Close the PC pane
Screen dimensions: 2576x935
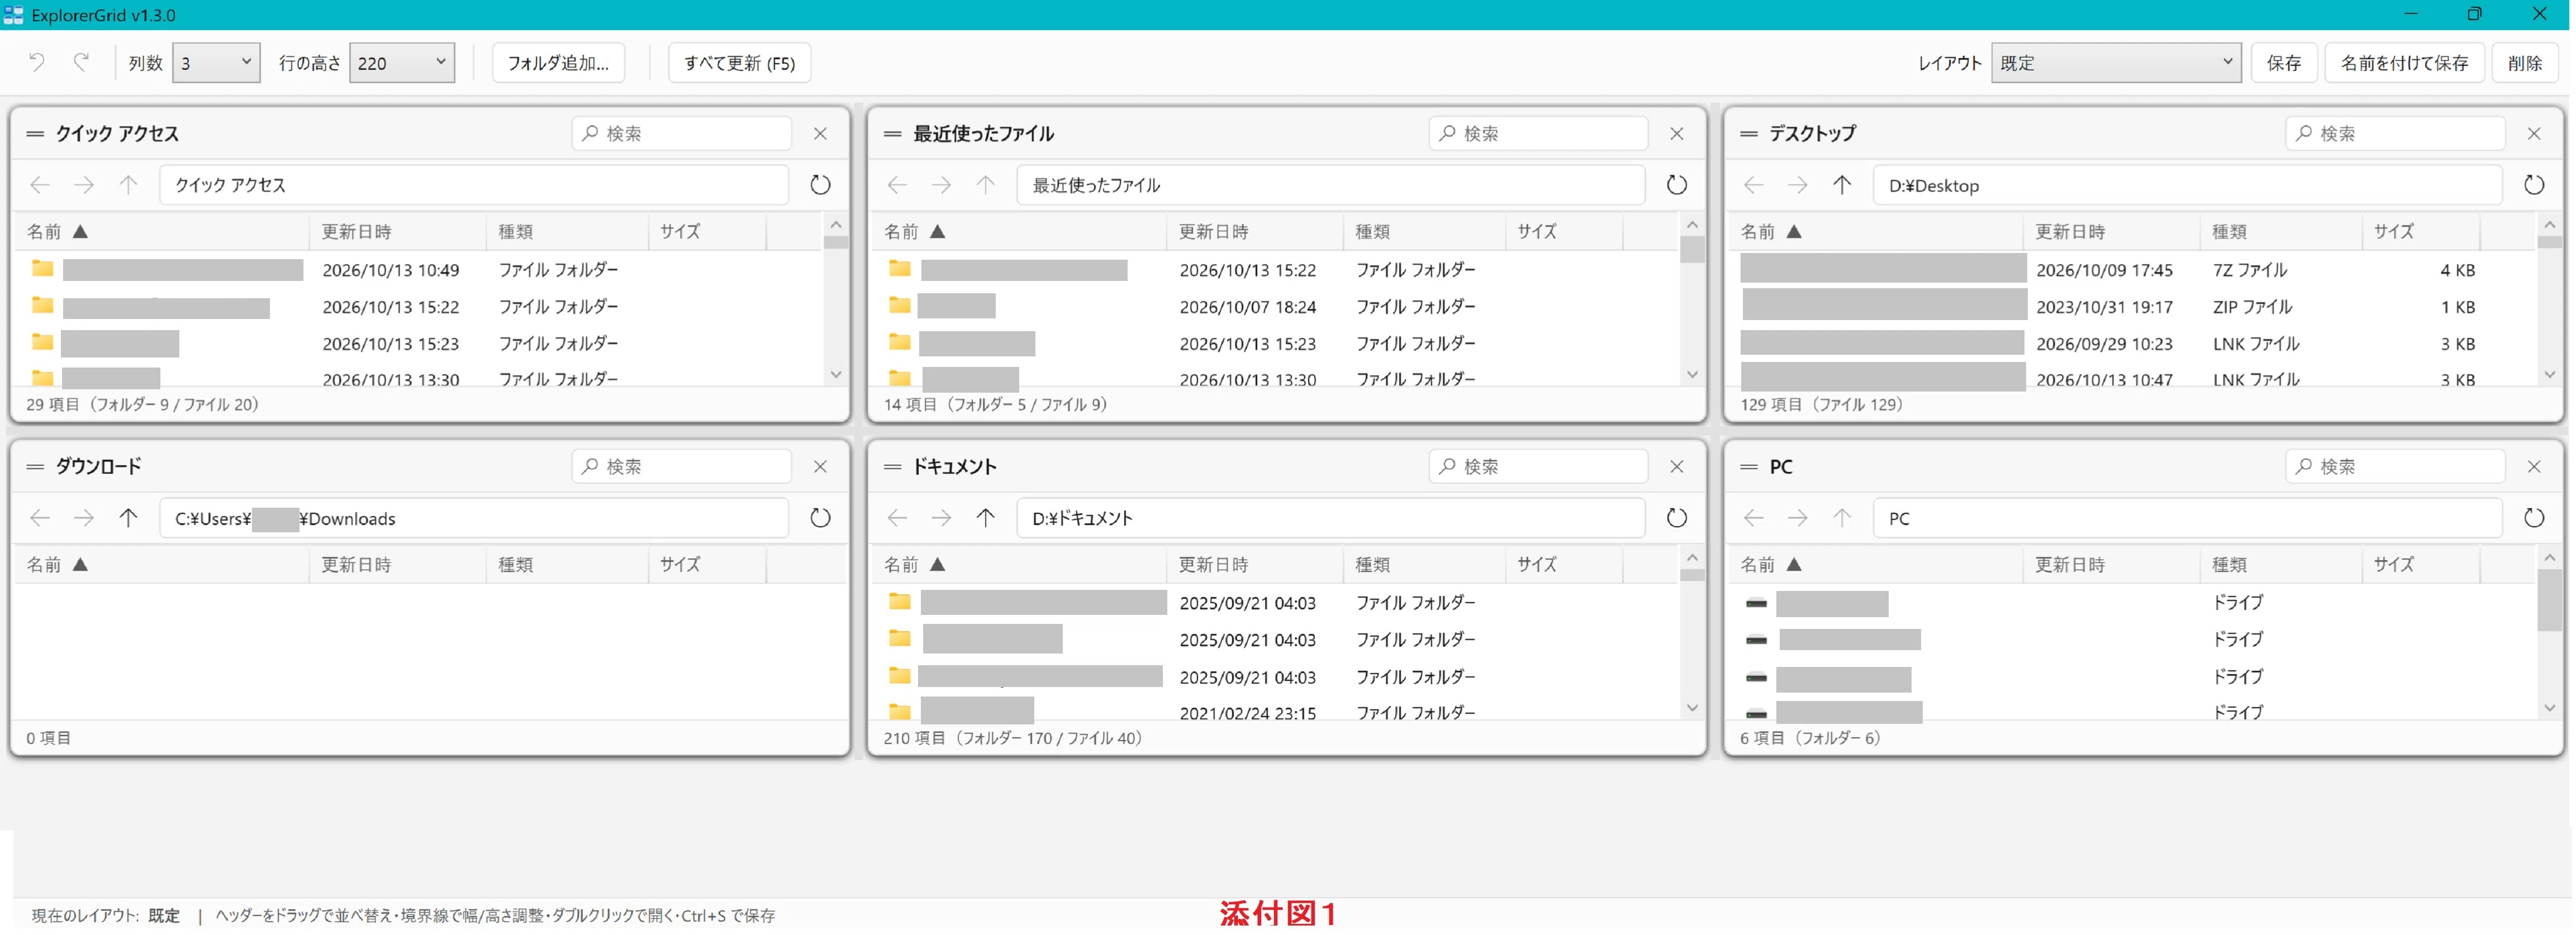[x=2534, y=466]
